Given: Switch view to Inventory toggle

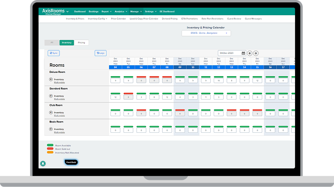Looking at the screenshot, I should coord(67,43).
